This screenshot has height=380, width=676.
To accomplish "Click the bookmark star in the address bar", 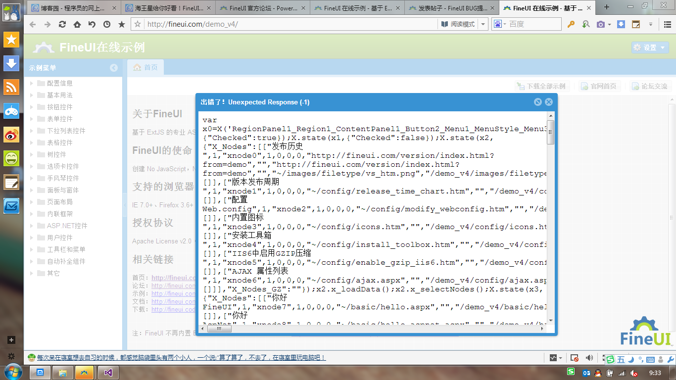I will pyautogui.click(x=138, y=24).
